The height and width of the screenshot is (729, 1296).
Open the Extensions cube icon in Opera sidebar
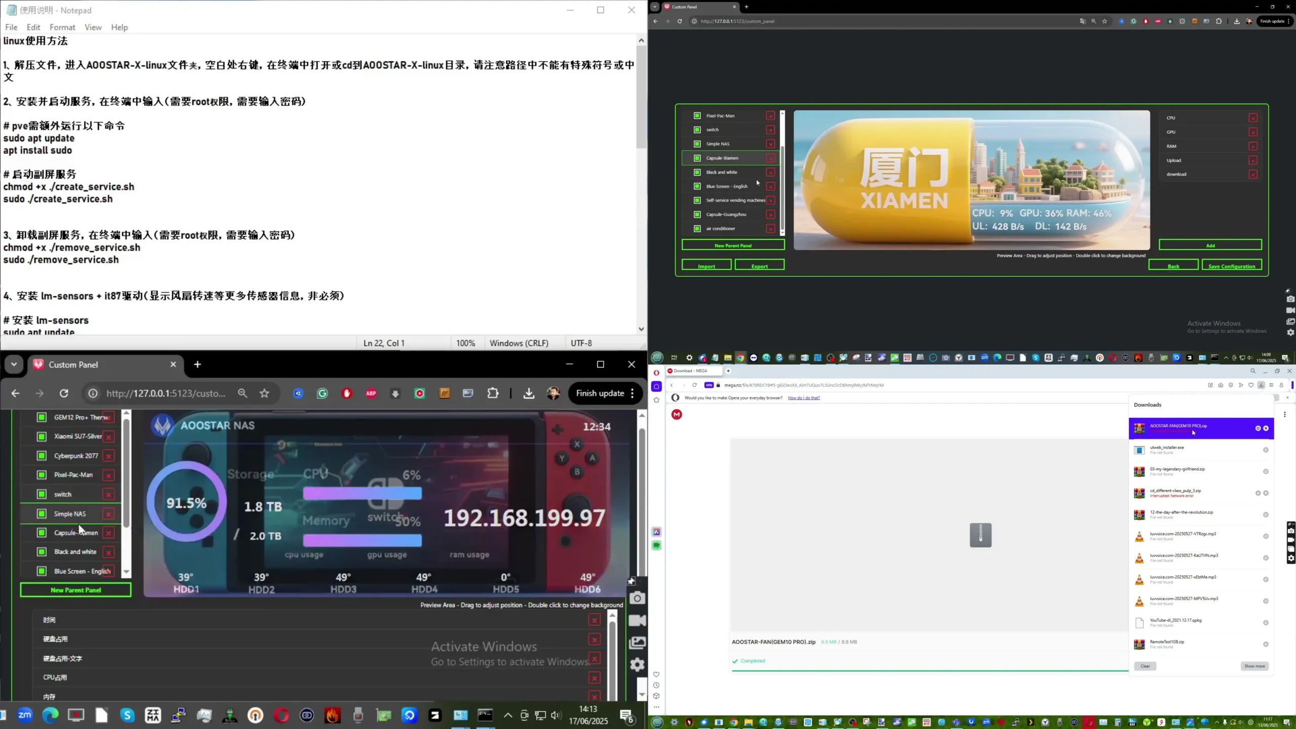pyautogui.click(x=657, y=696)
